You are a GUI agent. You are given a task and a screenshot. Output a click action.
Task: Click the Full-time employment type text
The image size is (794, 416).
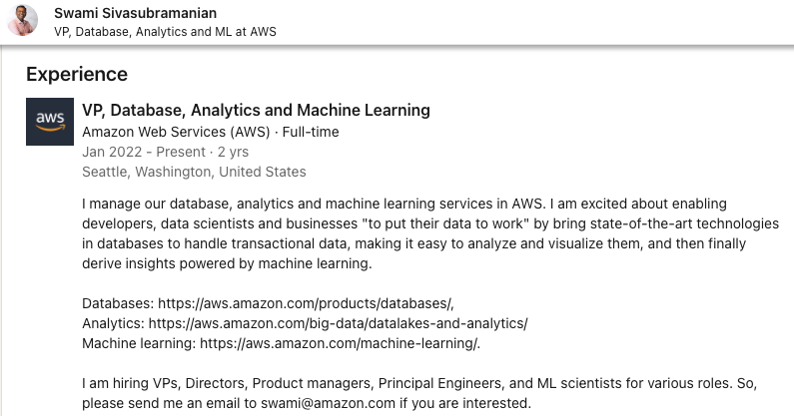click(311, 132)
